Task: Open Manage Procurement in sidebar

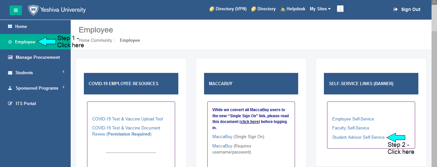Action: click(35, 57)
